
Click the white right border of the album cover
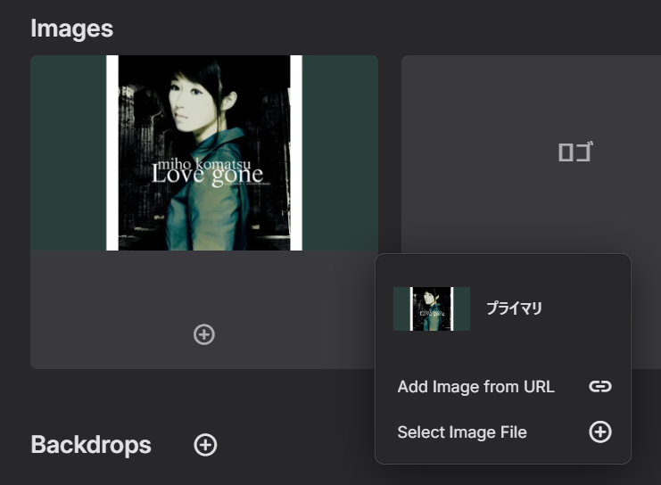(x=296, y=152)
